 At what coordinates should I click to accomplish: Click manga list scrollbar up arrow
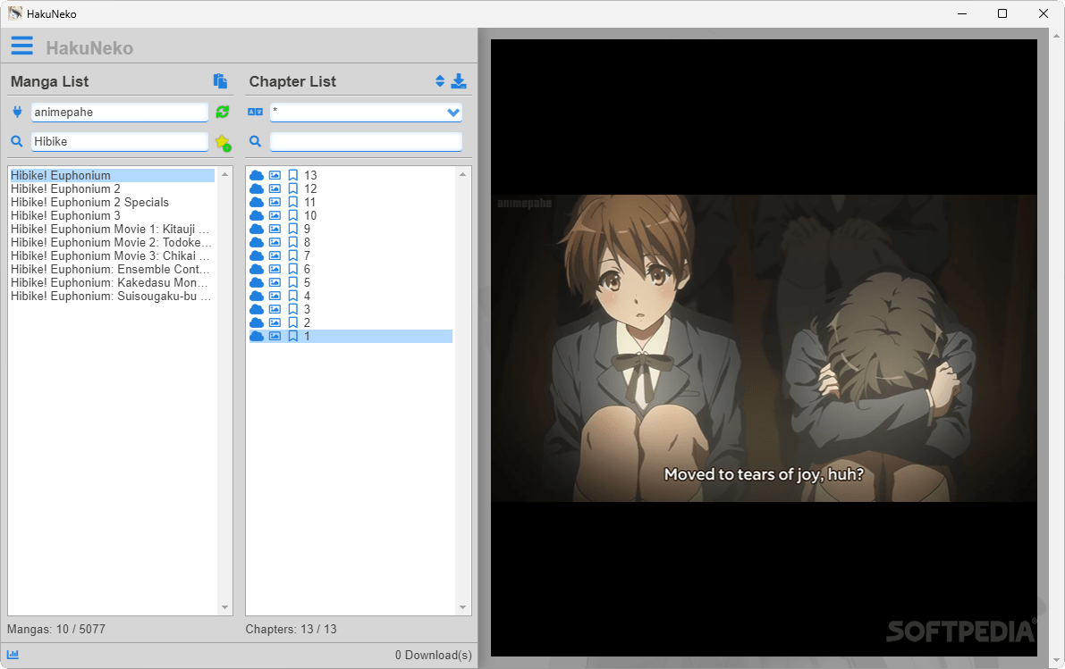[224, 174]
